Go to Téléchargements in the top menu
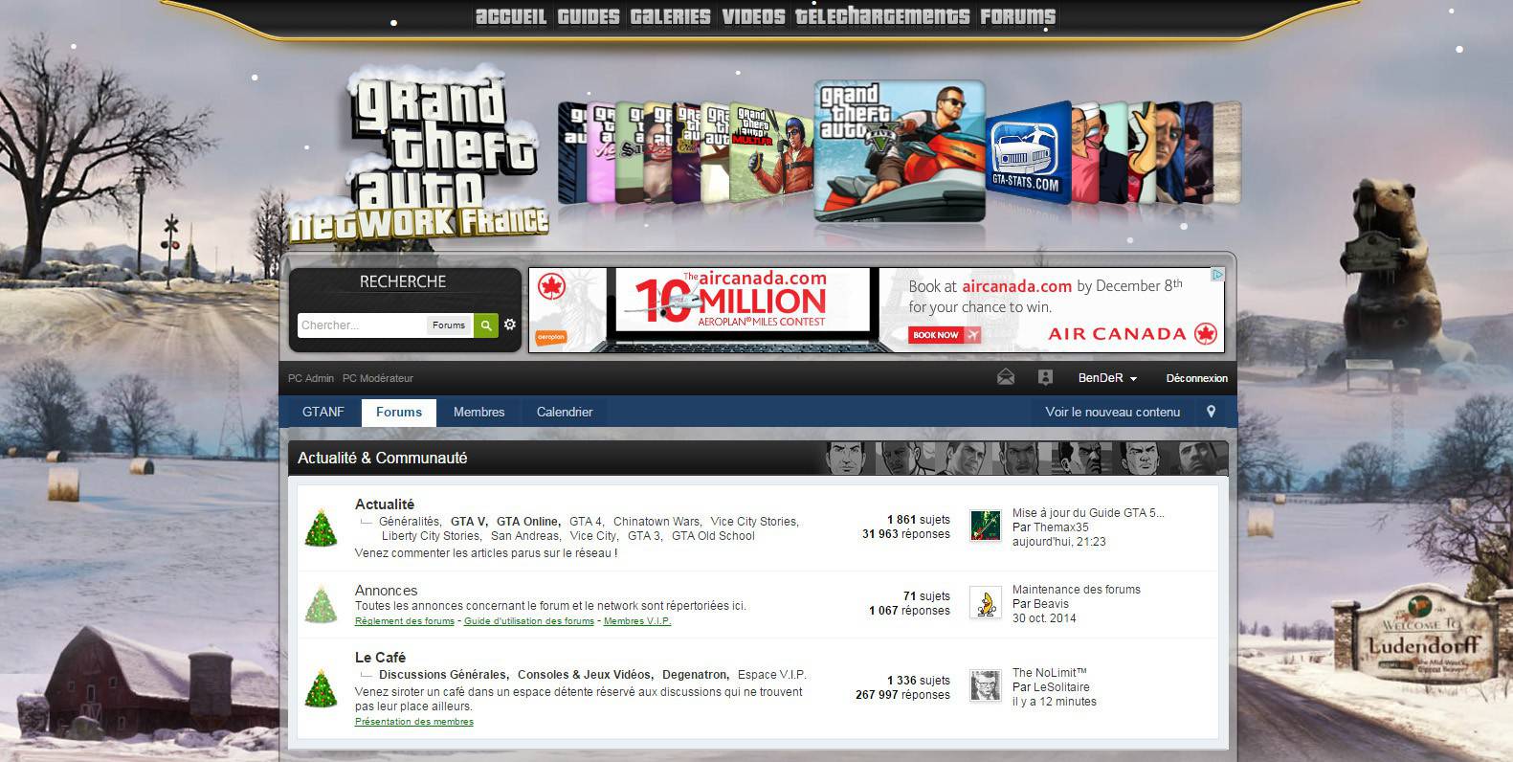The height and width of the screenshot is (762, 1513). tap(881, 16)
